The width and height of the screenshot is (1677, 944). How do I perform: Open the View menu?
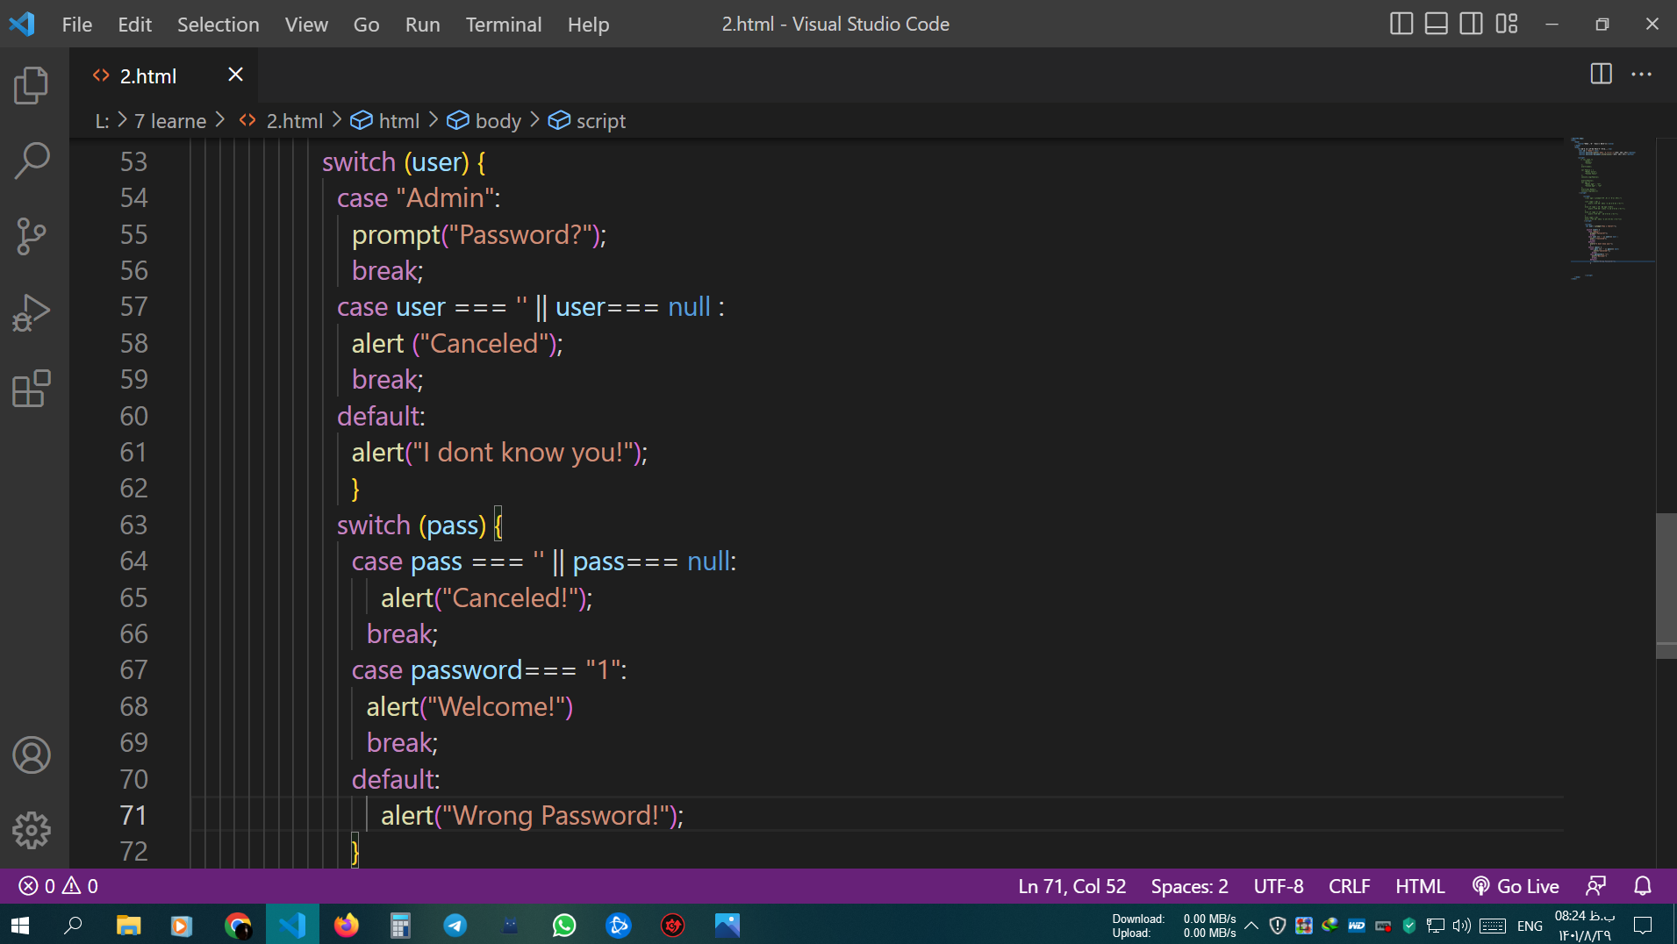306,25
